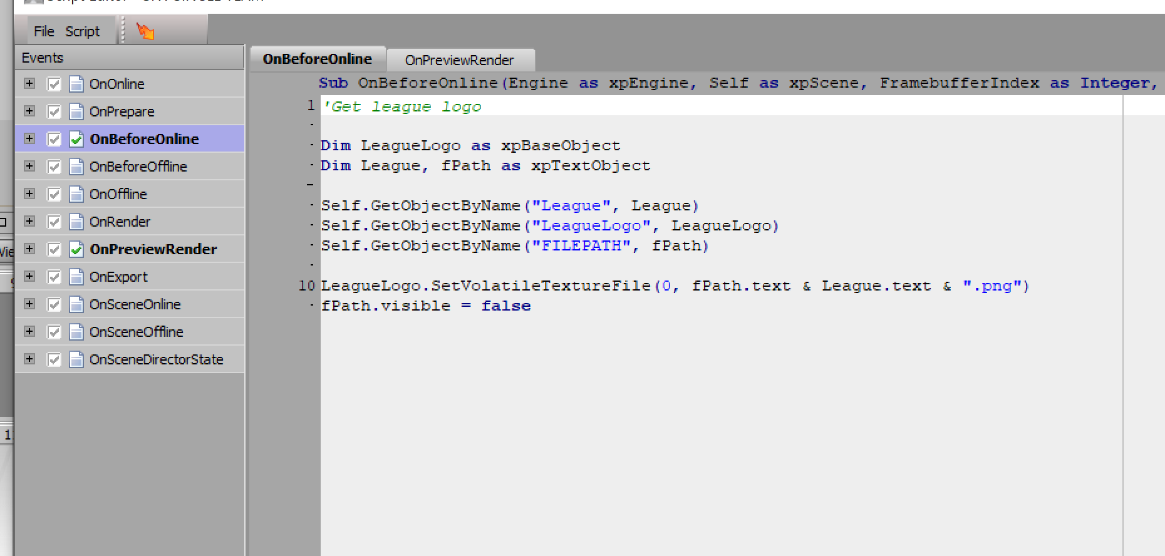This screenshot has height=556, width=1165.
Task: Expand the OnRender event node
Action: [29, 221]
